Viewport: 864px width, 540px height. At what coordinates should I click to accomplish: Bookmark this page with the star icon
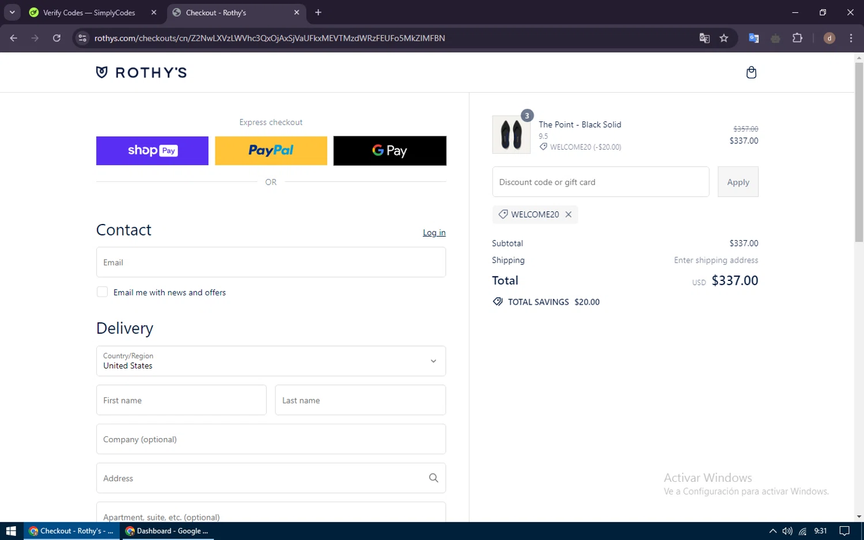click(724, 38)
